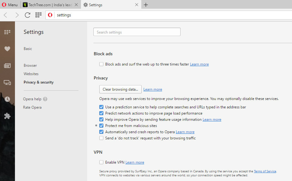Check the Enable VPN checkbox
Image resolution: width=292 pixels, height=181 pixels.
click(101, 162)
